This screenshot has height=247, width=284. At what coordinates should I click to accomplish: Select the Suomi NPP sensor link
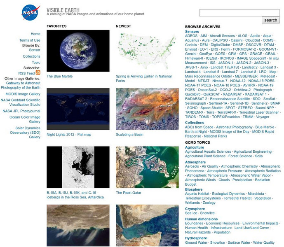[x=265, y=108]
